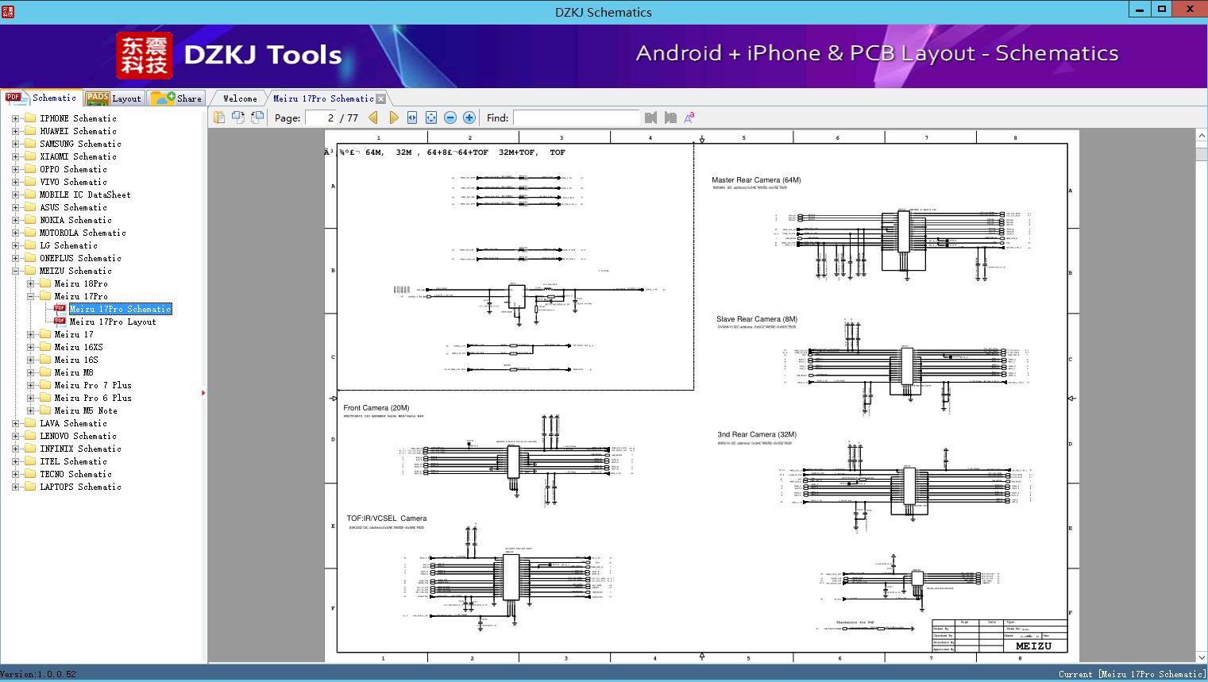Expand the TECNO Schematic tree node
Screen dimensions: 1208x682
(15, 474)
